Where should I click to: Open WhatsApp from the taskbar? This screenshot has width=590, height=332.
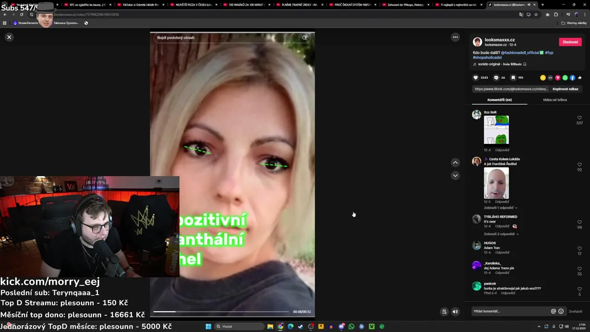click(x=351, y=326)
